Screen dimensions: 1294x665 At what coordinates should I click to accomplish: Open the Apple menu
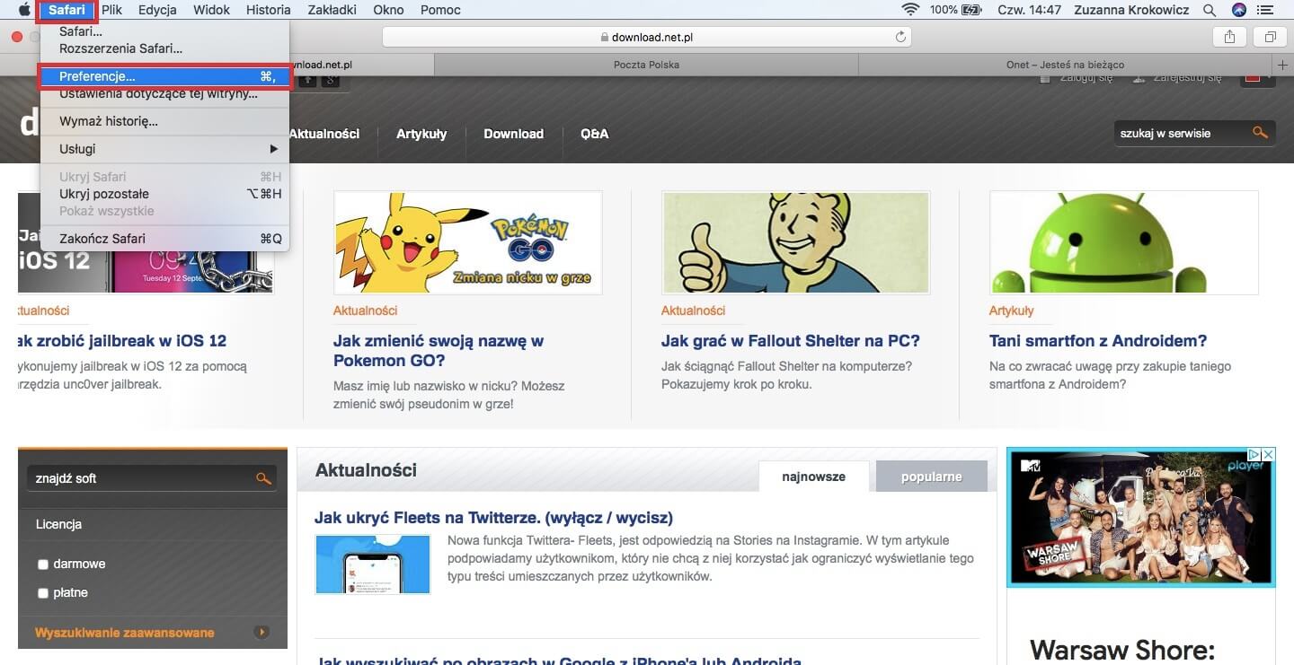click(23, 10)
